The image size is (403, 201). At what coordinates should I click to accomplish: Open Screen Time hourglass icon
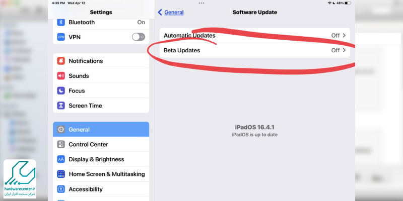pos(61,106)
